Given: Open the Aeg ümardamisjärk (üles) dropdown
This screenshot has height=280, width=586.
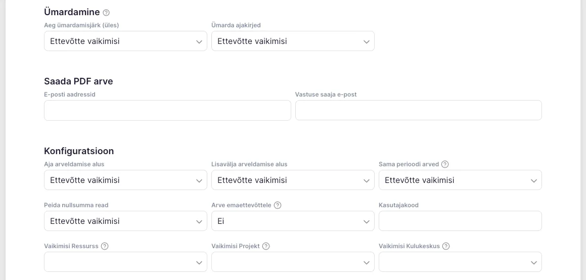Looking at the screenshot, I should 125,41.
